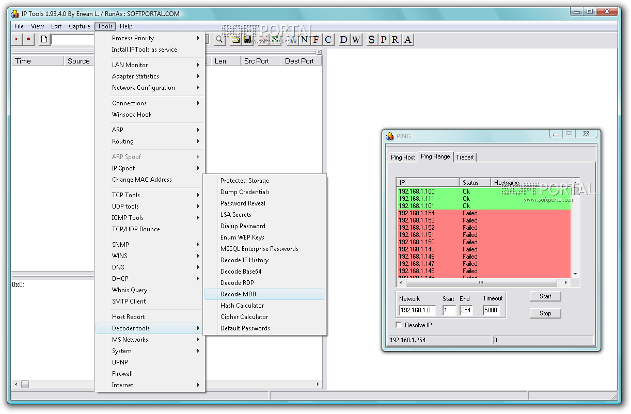Choose Install IPTools as service
The image size is (631, 414).
(150, 50)
